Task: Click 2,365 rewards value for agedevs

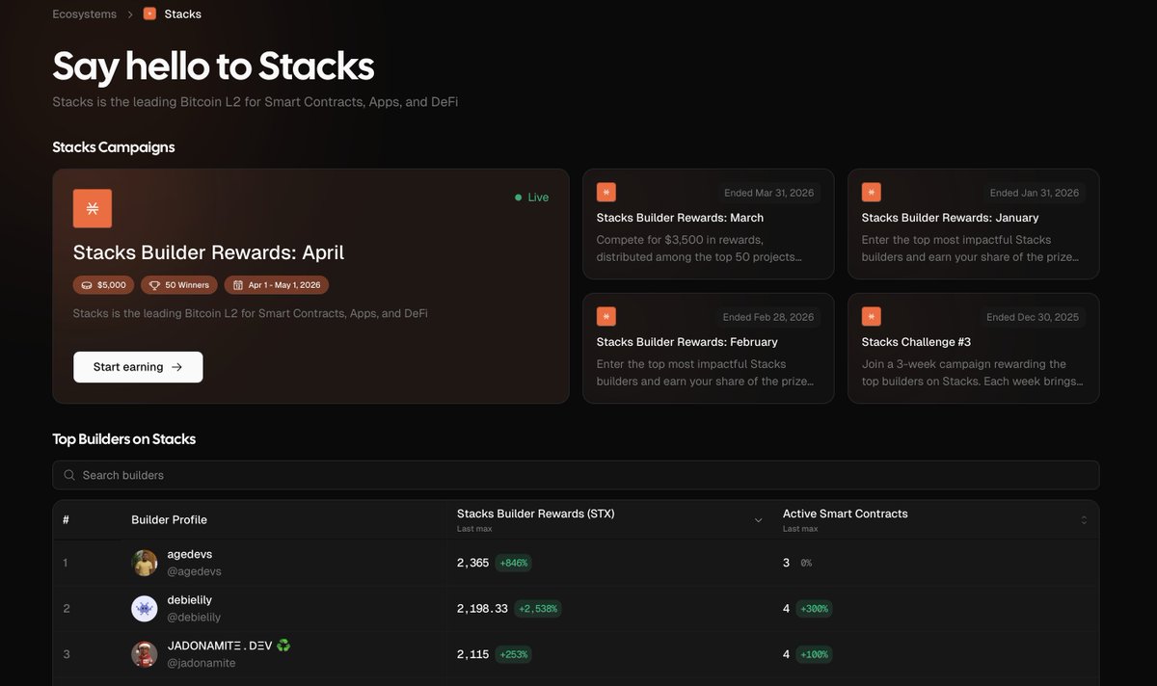Action: (473, 563)
